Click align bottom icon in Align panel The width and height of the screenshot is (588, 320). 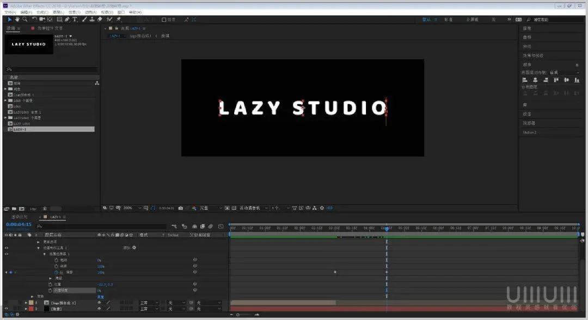(x=577, y=80)
